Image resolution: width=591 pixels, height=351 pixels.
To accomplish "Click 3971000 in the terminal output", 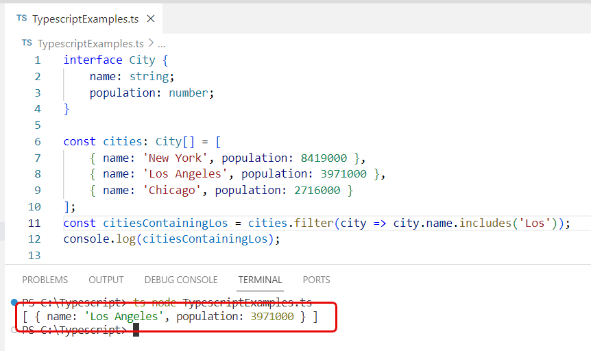I will point(272,316).
